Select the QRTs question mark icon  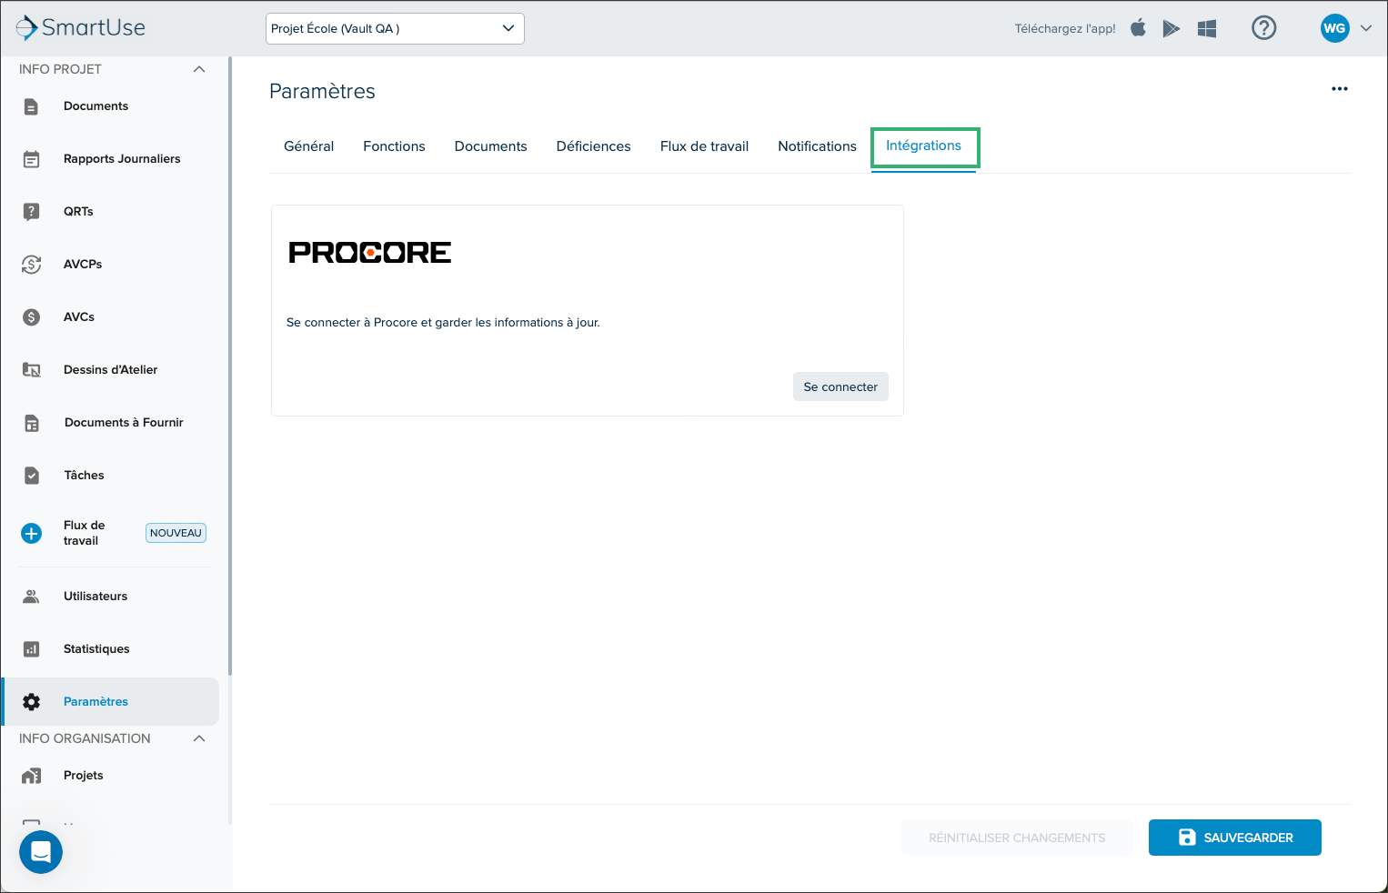[x=31, y=212]
